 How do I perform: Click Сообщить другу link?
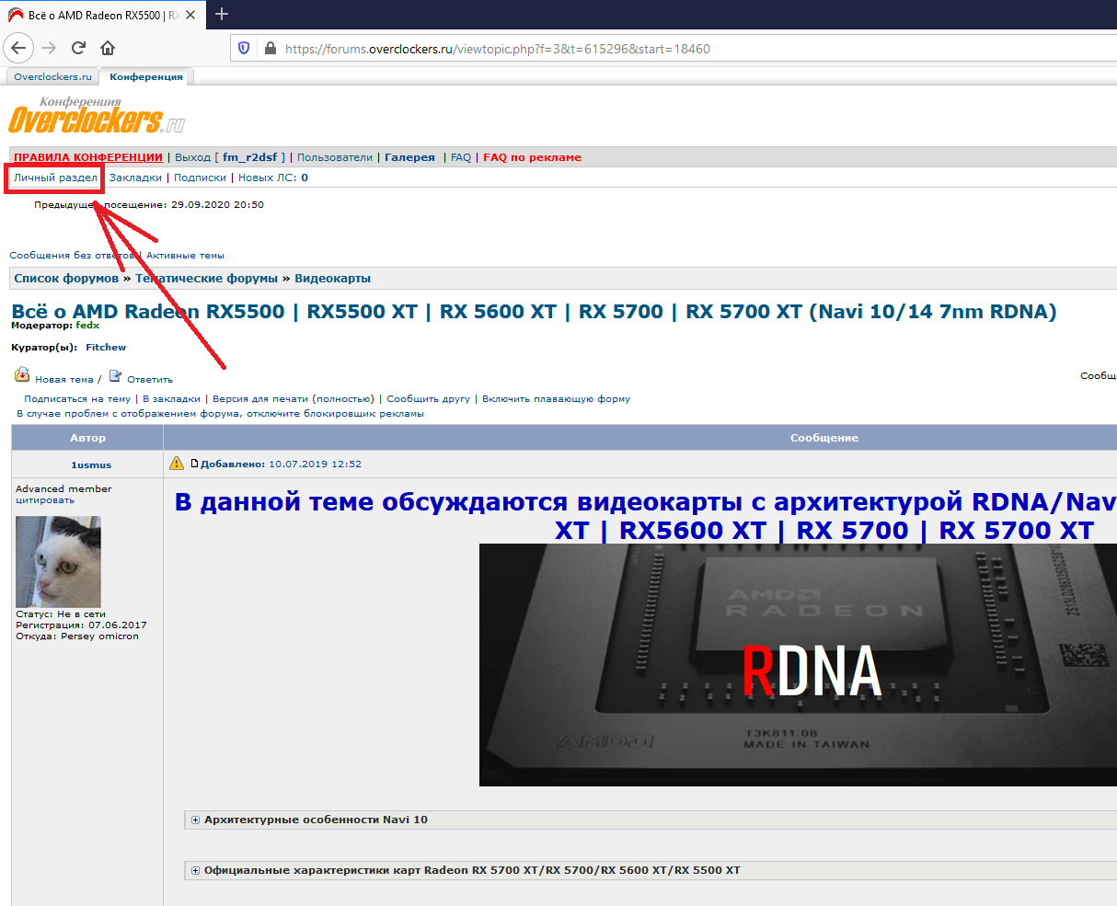tap(428, 399)
